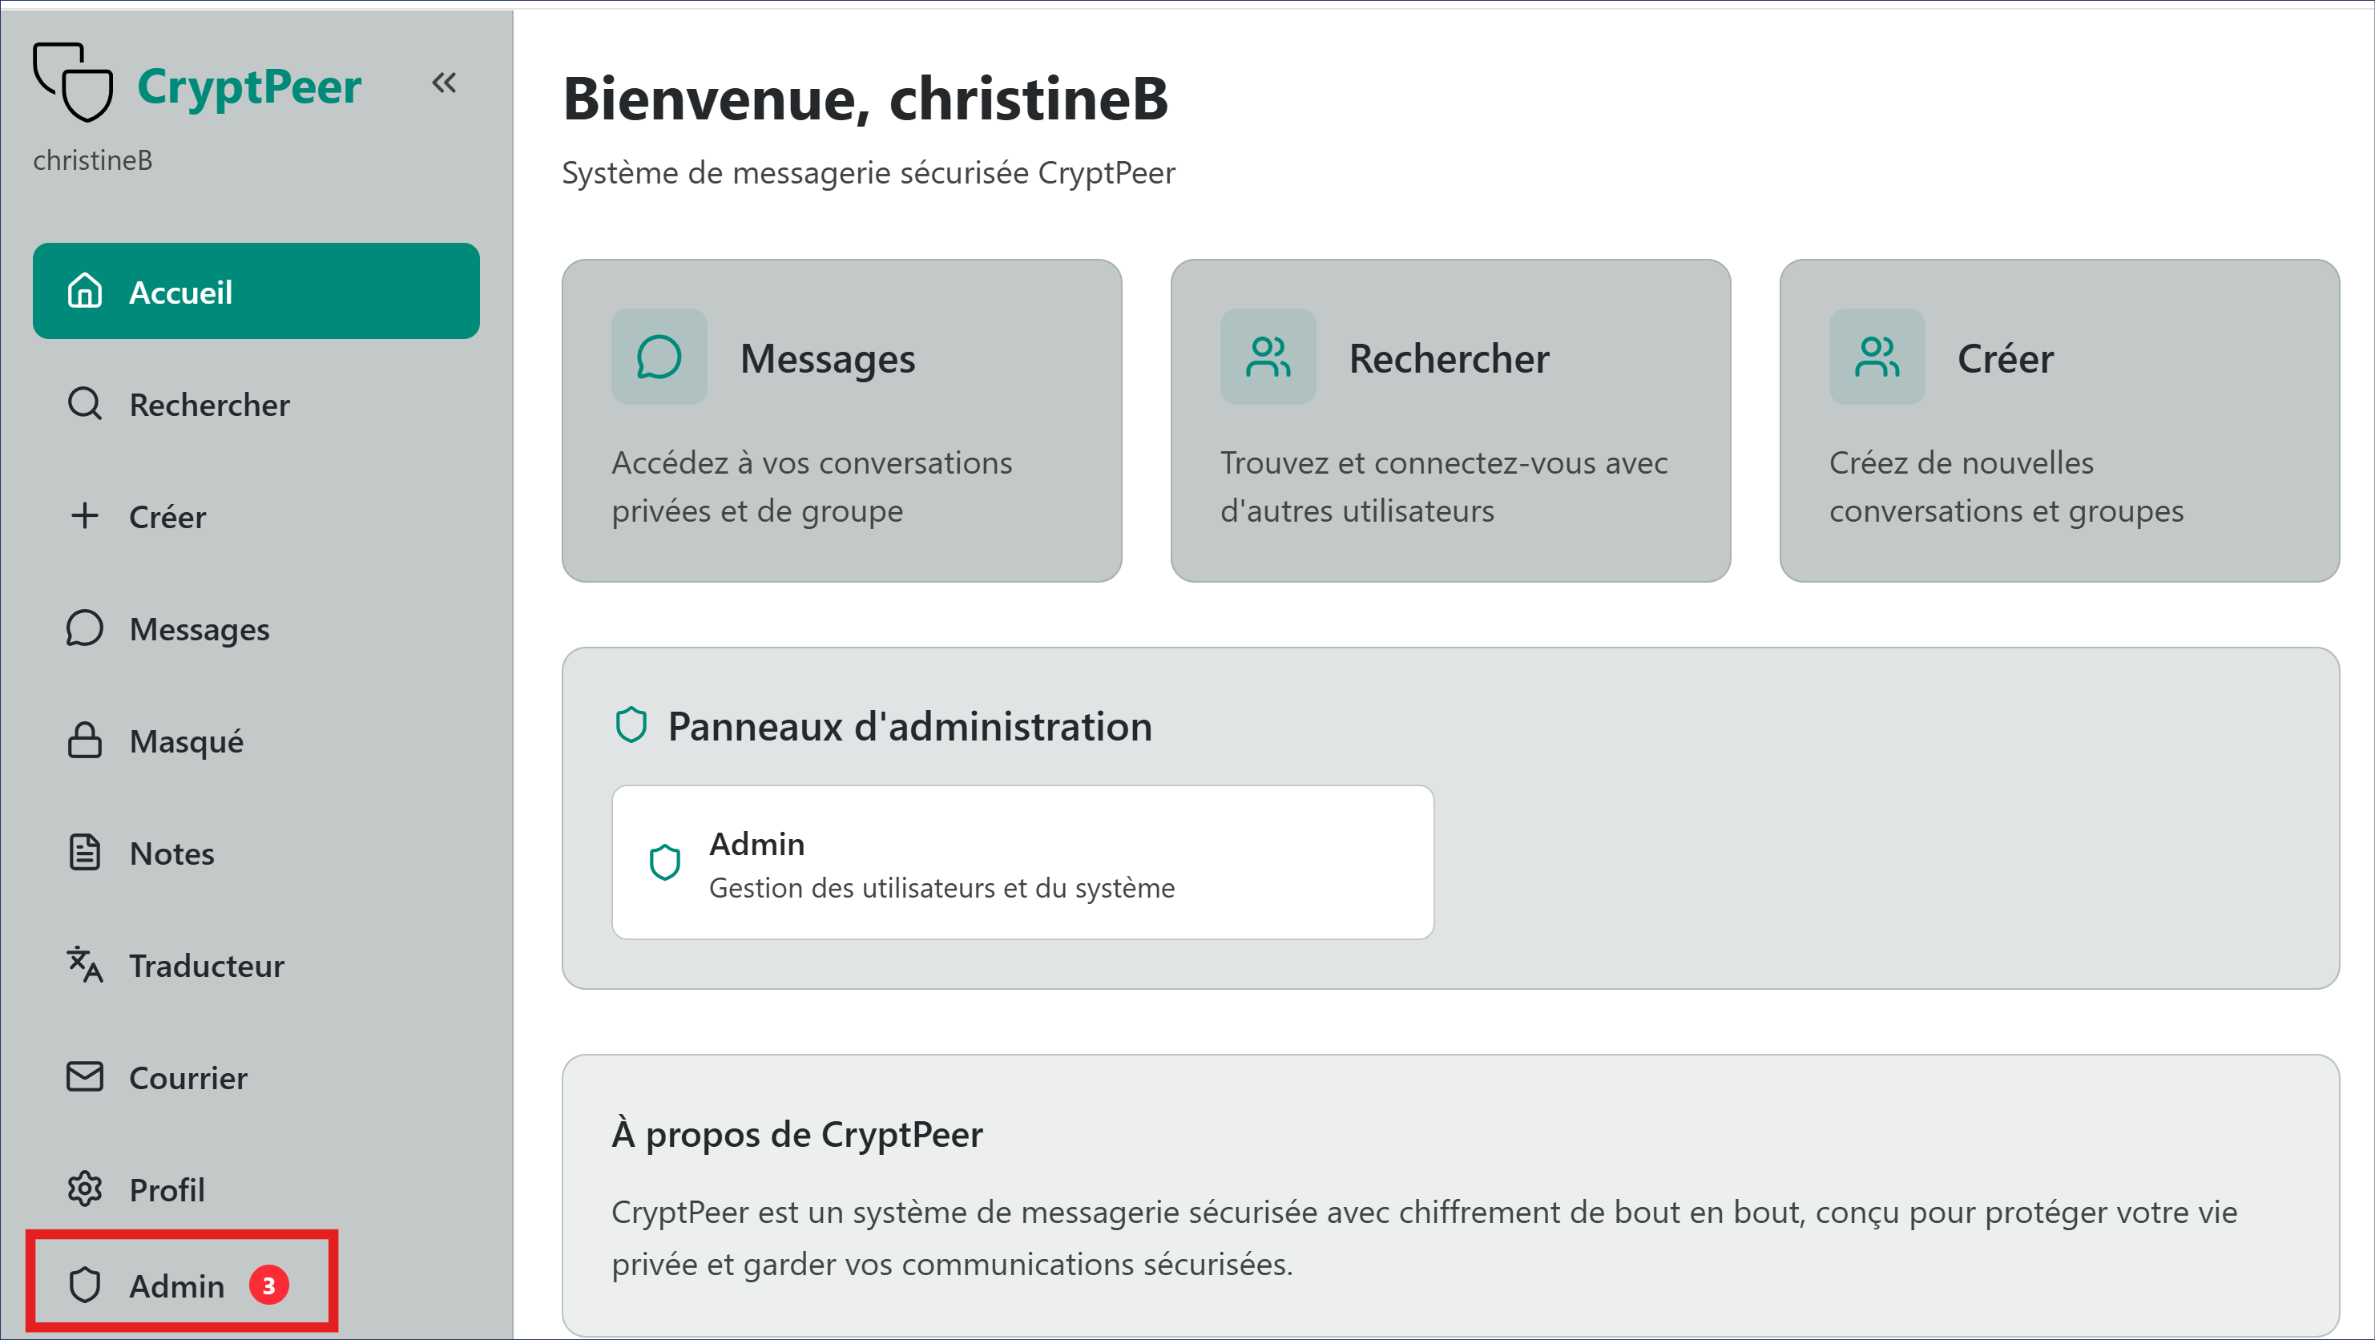Select Messages in the sidebar menu
2375x1340 pixels.
click(x=197, y=628)
